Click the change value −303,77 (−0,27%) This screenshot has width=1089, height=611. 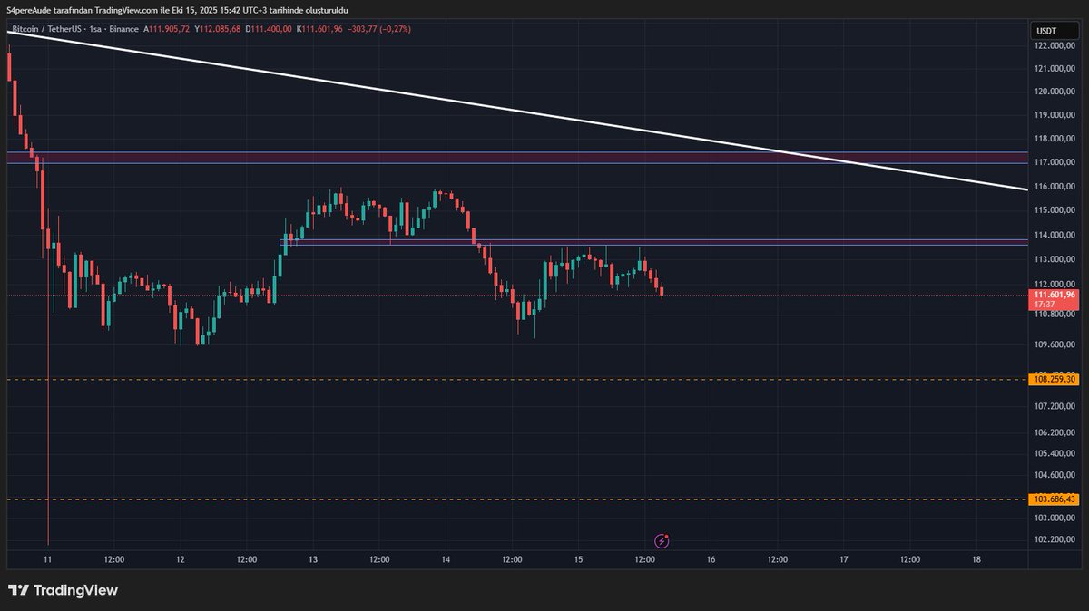(x=379, y=29)
